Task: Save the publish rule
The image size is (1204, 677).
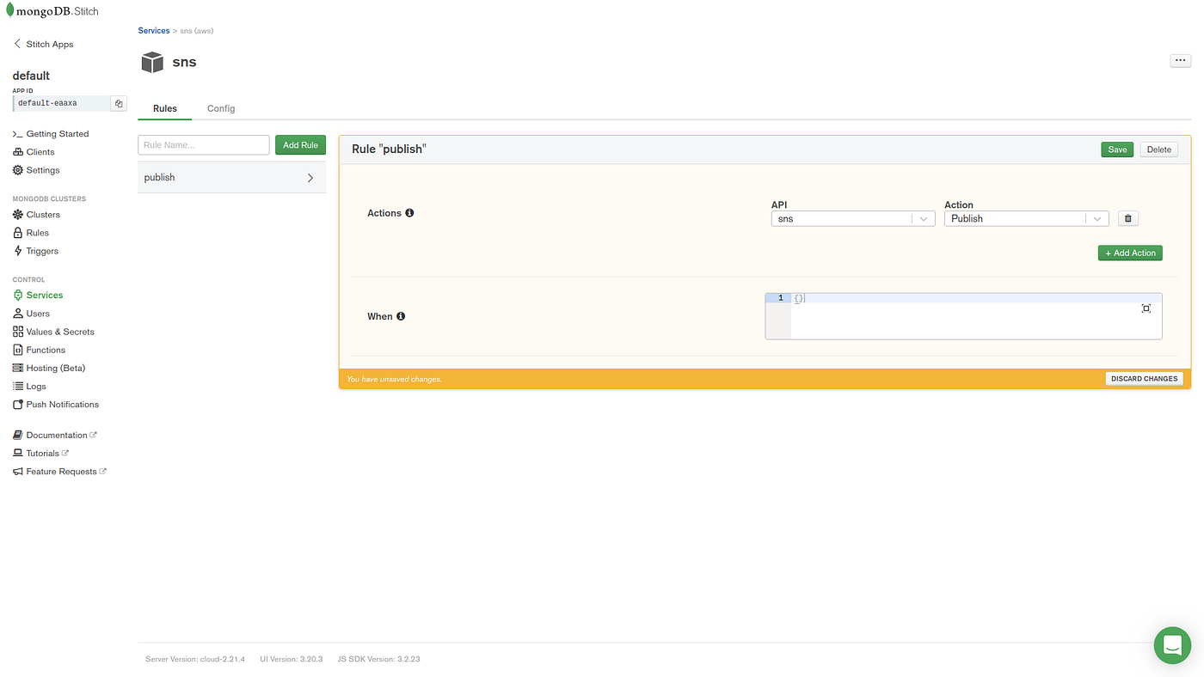Action: coord(1116,149)
